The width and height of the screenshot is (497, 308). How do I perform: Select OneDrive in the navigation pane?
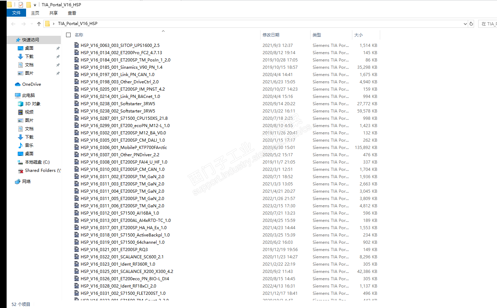(x=32, y=84)
